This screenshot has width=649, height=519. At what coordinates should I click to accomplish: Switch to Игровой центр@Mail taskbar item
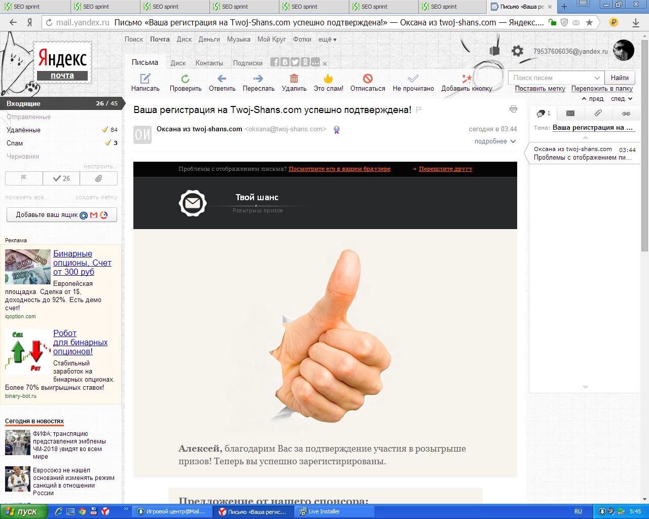pyautogui.click(x=172, y=511)
